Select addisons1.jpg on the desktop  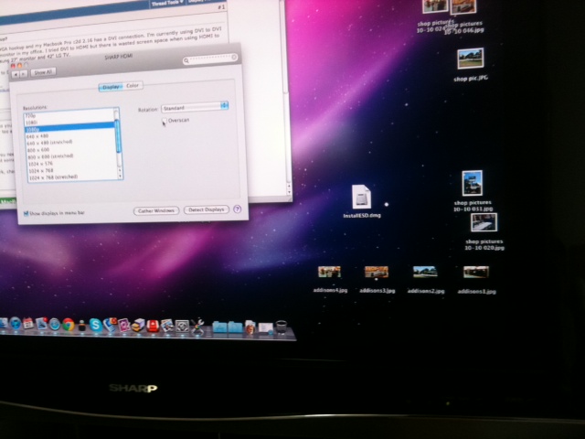(476, 280)
